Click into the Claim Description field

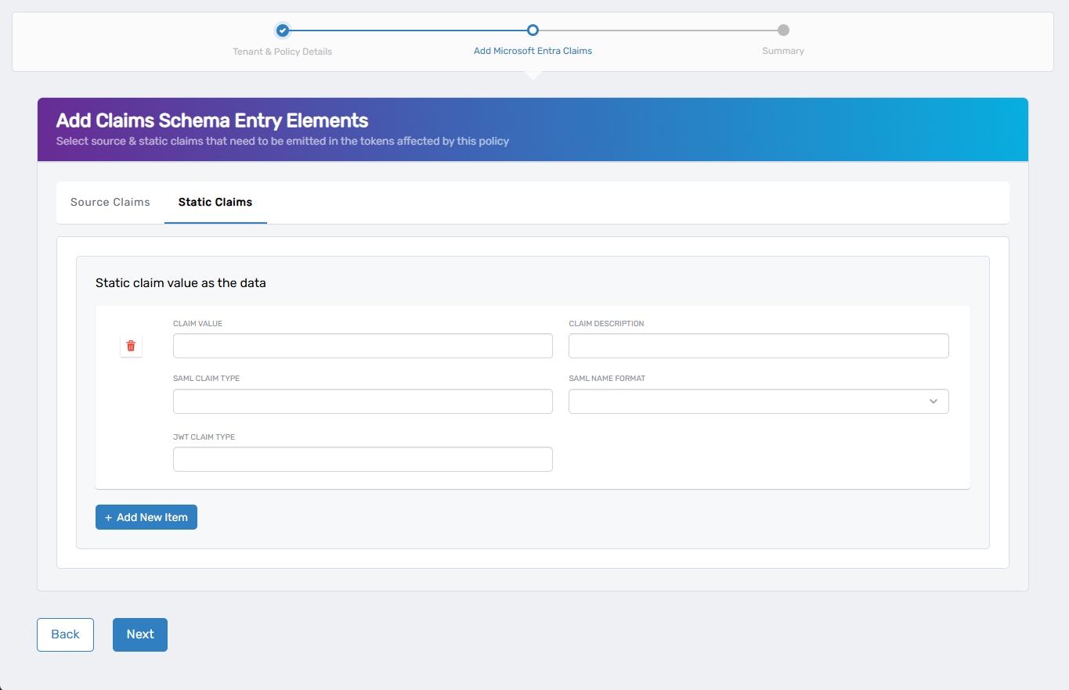coord(758,346)
